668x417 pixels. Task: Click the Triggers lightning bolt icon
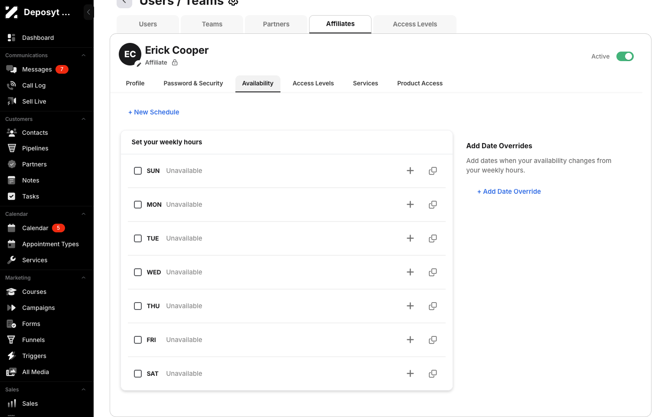click(12, 356)
